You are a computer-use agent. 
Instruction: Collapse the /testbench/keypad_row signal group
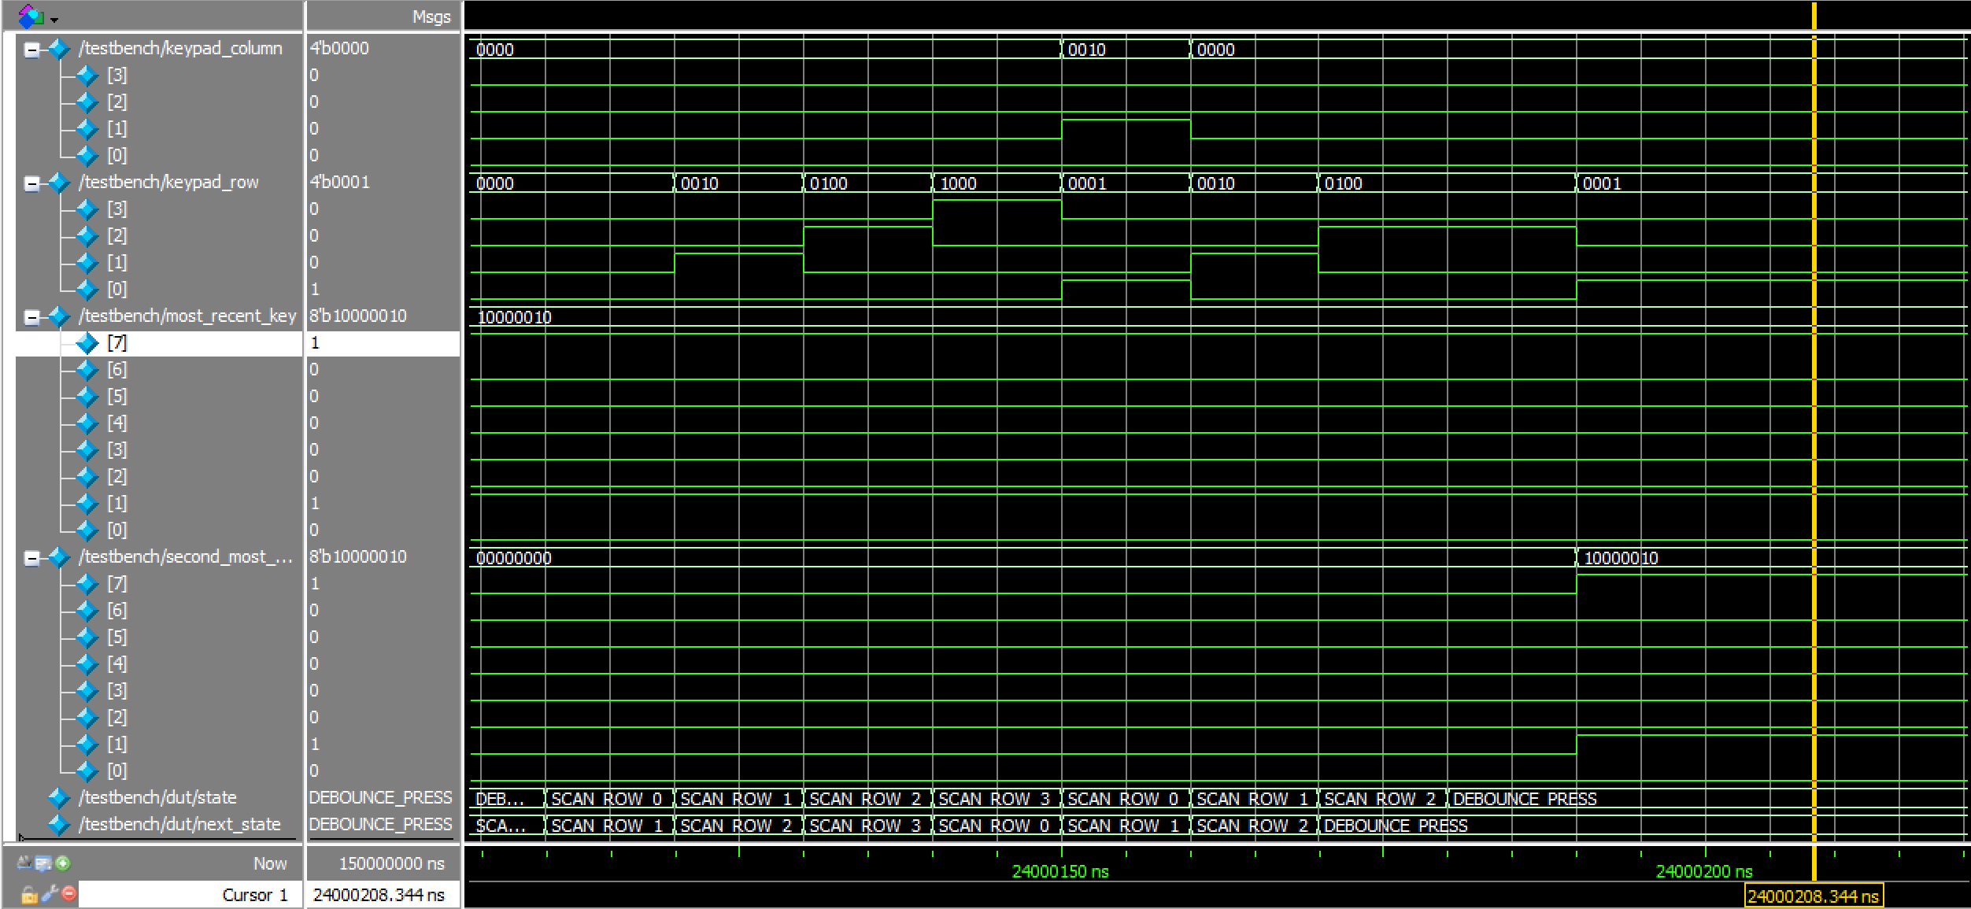click(x=32, y=183)
